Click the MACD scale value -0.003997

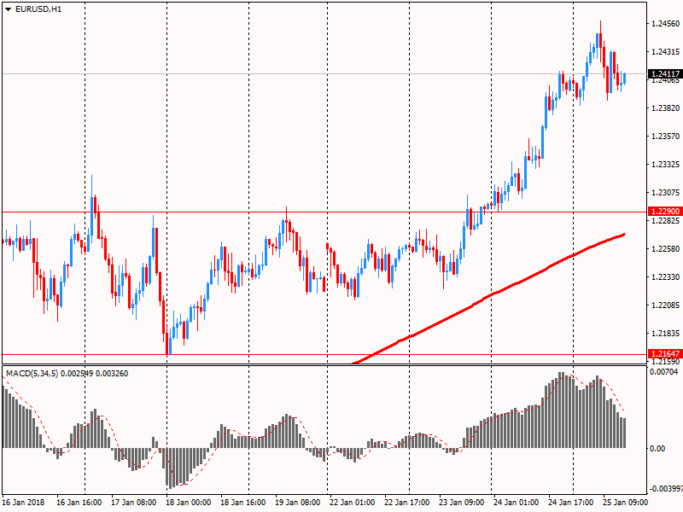(x=666, y=488)
